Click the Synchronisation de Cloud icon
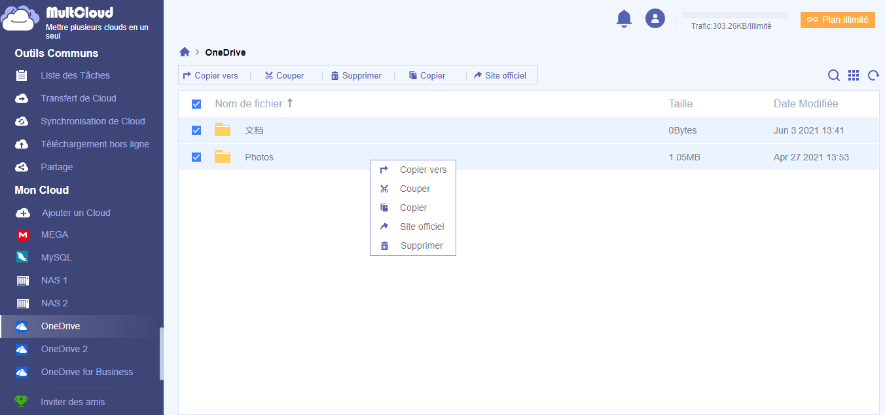 click(22, 121)
